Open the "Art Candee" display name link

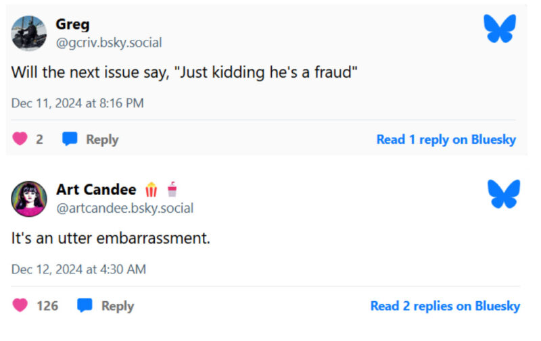pyautogui.click(x=96, y=190)
